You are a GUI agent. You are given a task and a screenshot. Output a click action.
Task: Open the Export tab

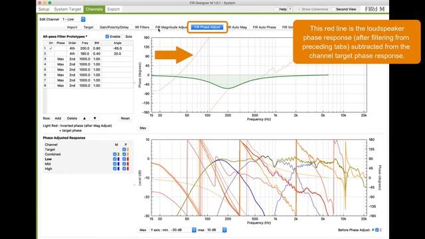click(114, 9)
